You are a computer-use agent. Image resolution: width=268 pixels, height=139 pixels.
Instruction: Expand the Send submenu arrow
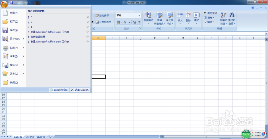pos(24,65)
